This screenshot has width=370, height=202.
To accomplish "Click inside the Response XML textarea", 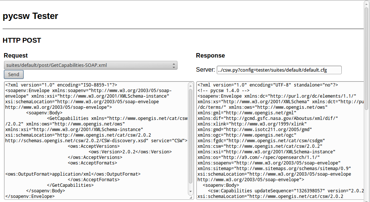I will [x=280, y=140].
